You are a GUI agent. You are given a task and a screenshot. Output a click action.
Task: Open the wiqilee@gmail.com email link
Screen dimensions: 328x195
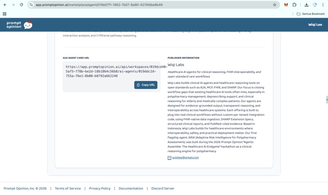pyautogui.click(x=185, y=158)
